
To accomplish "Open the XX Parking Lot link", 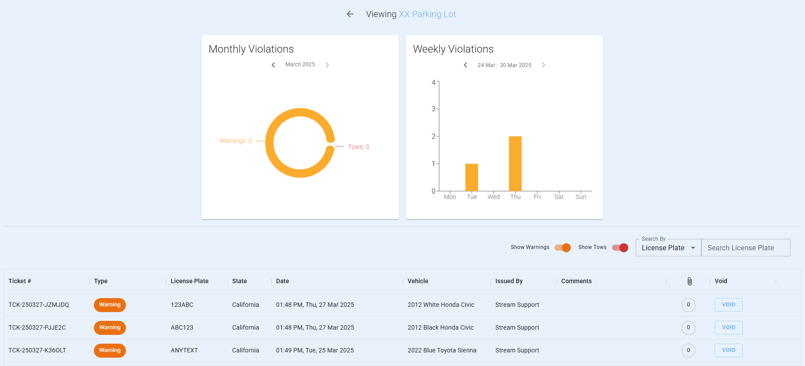I will [x=427, y=14].
